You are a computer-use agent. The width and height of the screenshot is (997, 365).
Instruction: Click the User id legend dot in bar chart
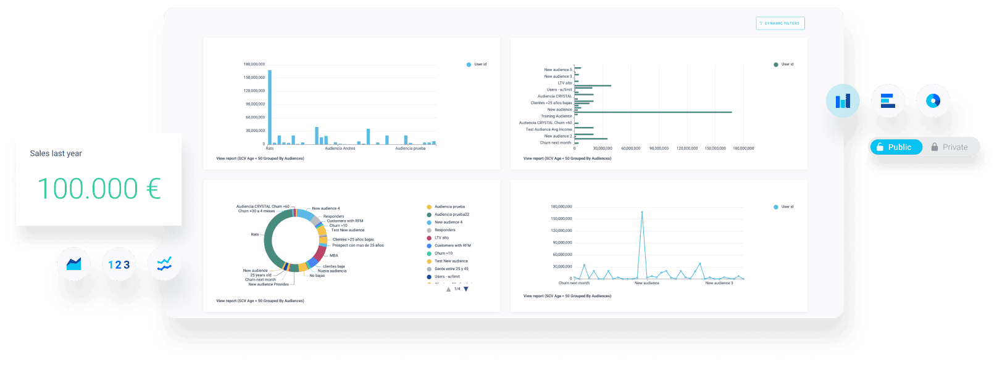point(469,65)
